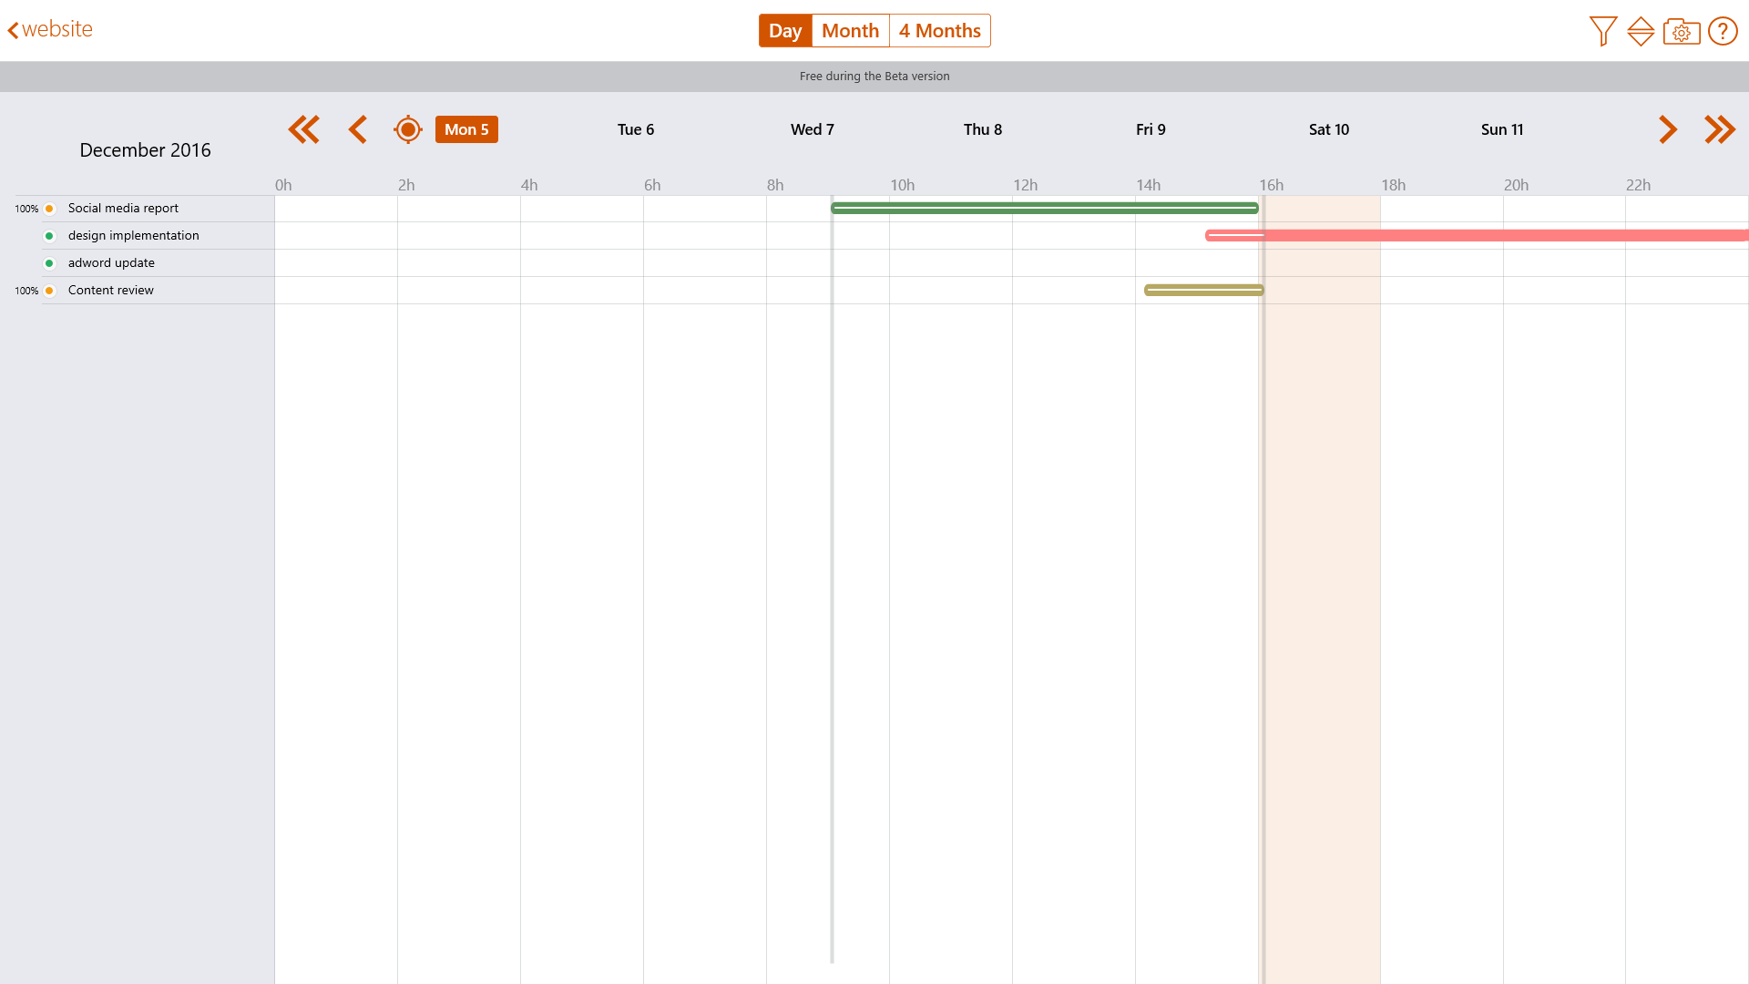Go back one day with single left arrow

[357, 129]
